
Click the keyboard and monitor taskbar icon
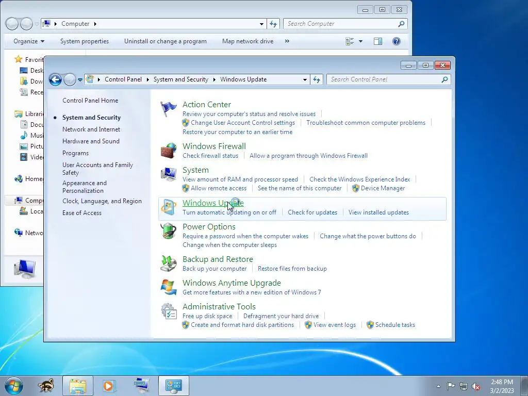pyautogui.click(x=141, y=386)
